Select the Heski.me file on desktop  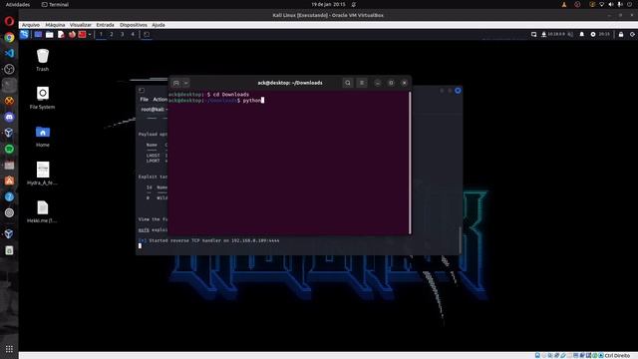coord(42,211)
